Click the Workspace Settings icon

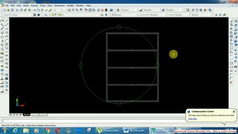(x=35, y=15)
